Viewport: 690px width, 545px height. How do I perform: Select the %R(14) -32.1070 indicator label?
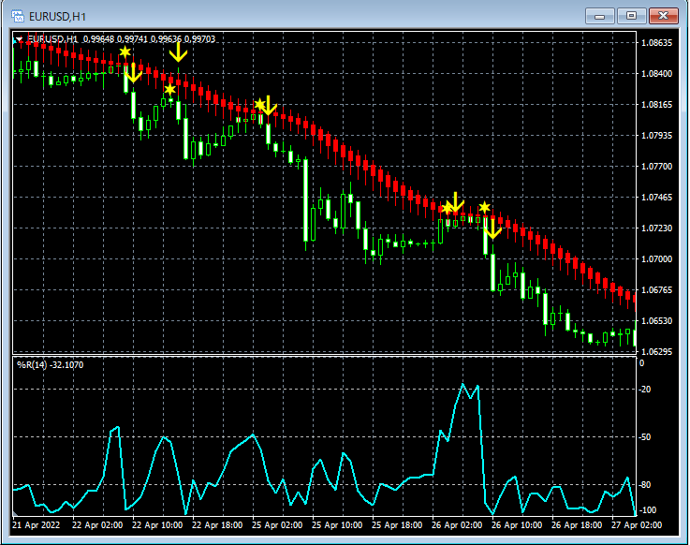coord(51,364)
